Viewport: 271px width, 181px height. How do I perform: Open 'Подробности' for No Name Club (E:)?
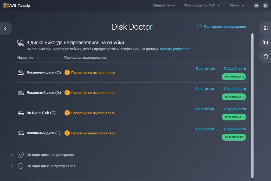tap(235, 109)
